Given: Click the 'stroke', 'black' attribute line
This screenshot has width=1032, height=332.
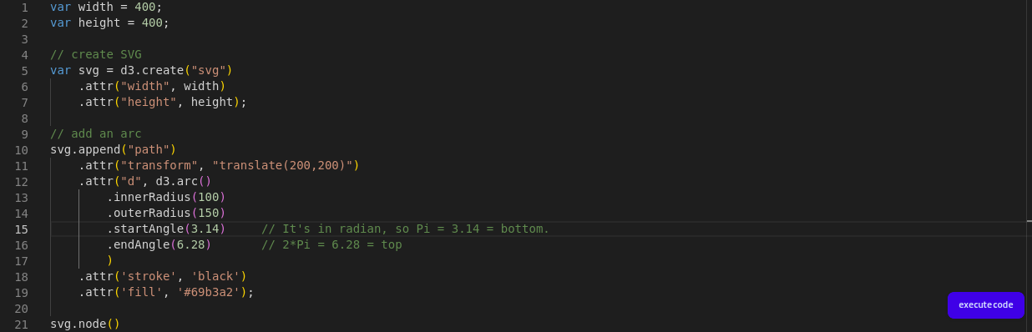Looking at the screenshot, I should click(163, 276).
